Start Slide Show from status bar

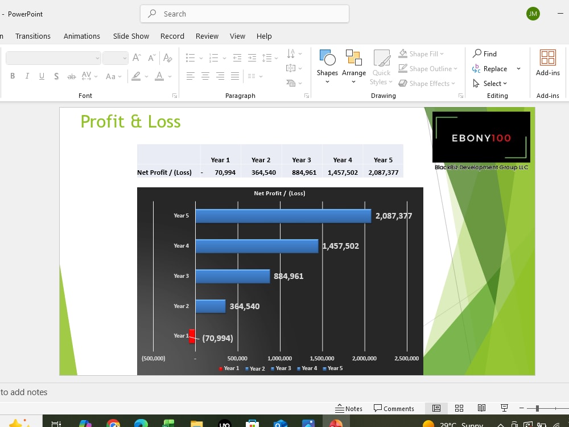tap(504, 408)
